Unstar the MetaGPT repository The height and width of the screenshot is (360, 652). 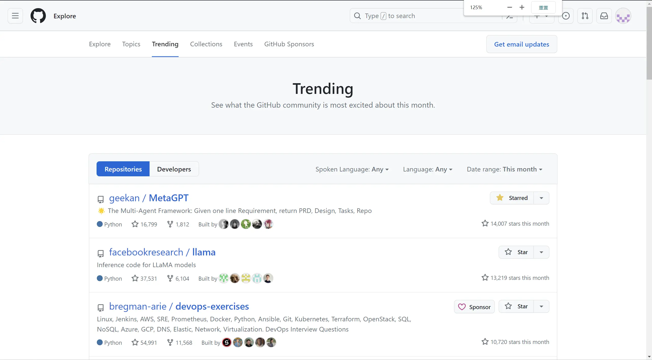512,198
